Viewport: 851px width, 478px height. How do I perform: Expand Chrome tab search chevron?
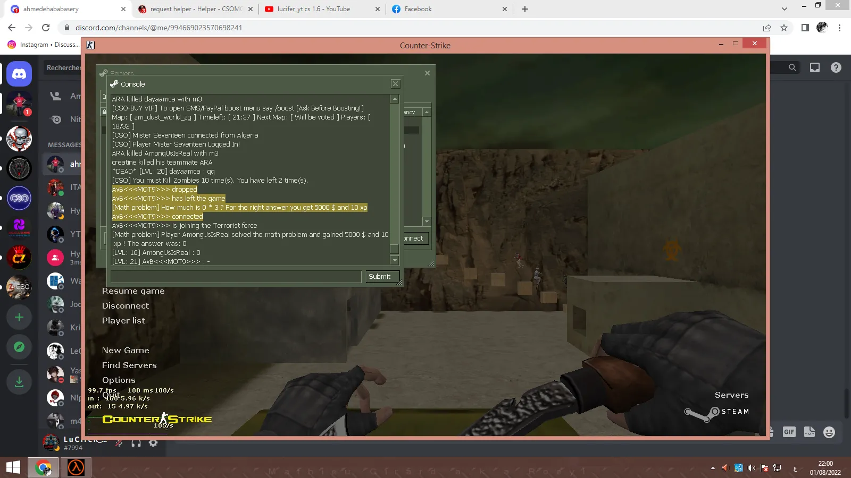(x=785, y=9)
